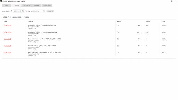
Task: Click wallet icon in 20:00 Final Satellite row
Action: click(118, 39)
